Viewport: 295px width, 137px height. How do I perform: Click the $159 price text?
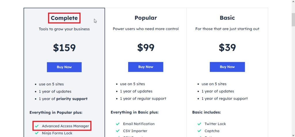[x=64, y=48]
